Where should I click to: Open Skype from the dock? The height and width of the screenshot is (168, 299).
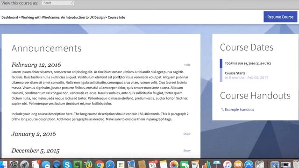[67, 165]
